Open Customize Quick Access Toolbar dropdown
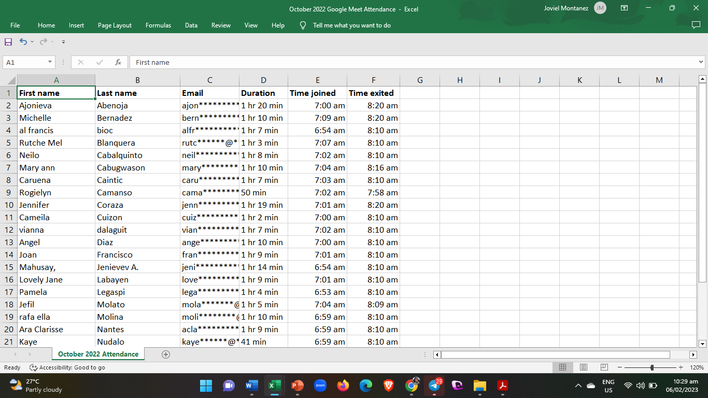Screen dimensions: 708x398 (x=63, y=41)
